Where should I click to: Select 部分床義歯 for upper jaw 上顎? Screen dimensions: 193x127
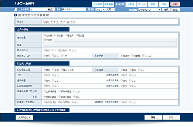coord(60,91)
